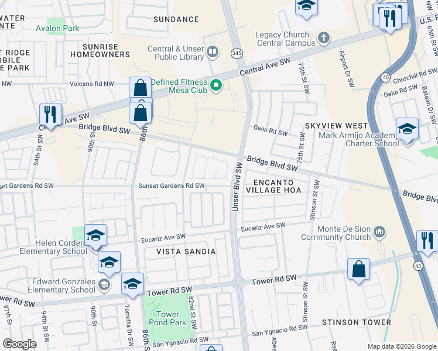The width and height of the screenshot is (438, 351).
Task: Select the Tower Pond Park label
Action: (x=167, y=318)
